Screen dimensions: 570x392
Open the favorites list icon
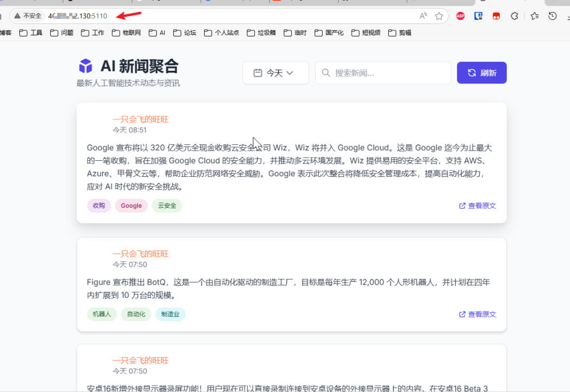coord(535,16)
